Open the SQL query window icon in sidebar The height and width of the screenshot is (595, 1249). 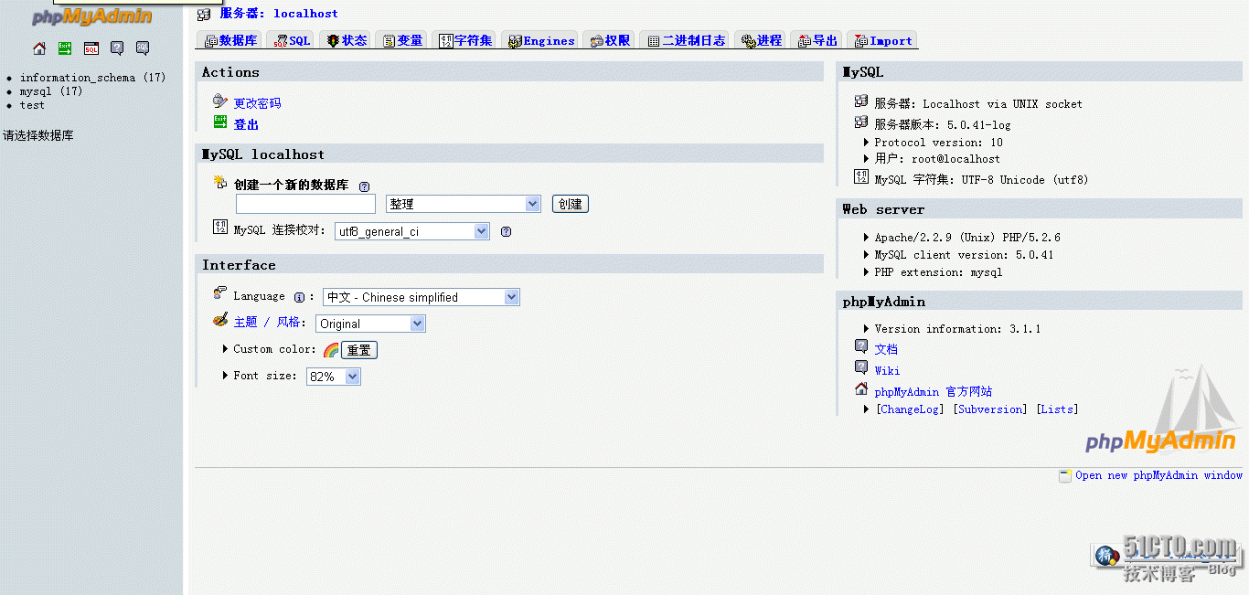click(x=91, y=48)
